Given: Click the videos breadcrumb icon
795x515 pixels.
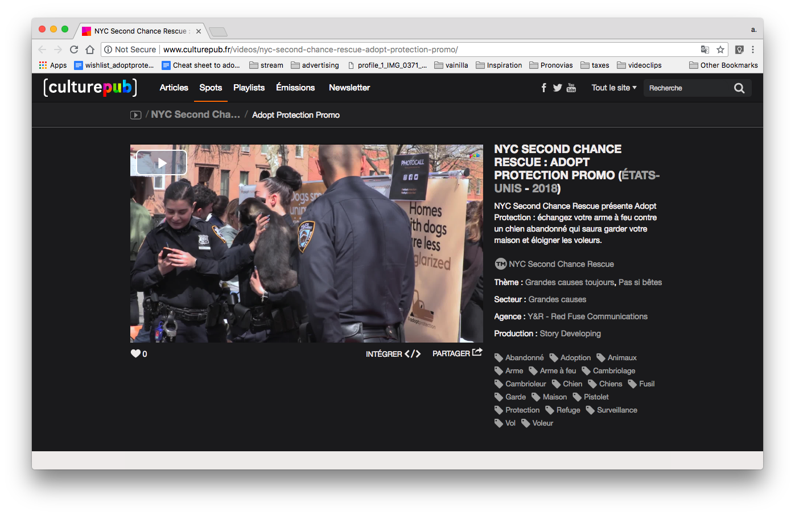Looking at the screenshot, I should pyautogui.click(x=135, y=115).
